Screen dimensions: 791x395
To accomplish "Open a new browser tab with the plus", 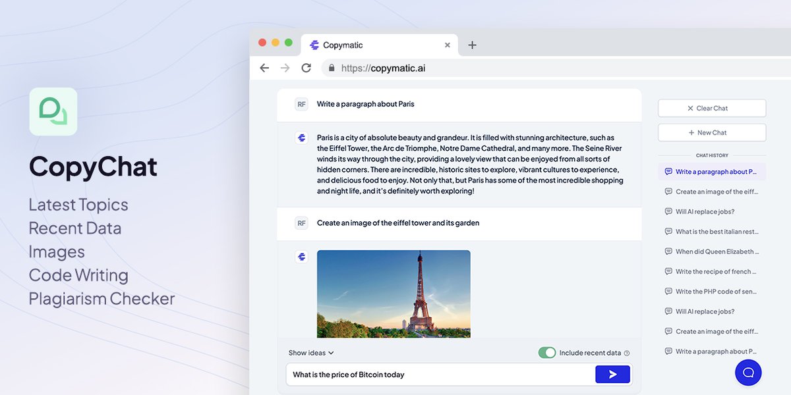I will tap(472, 45).
